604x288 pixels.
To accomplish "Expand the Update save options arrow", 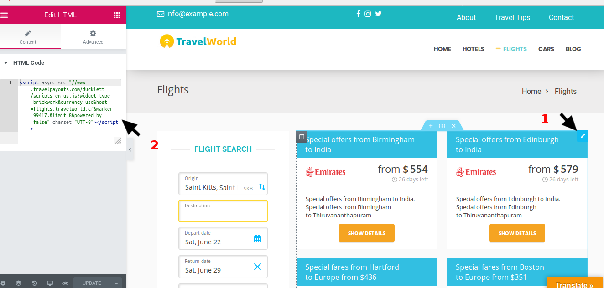I will (116, 283).
